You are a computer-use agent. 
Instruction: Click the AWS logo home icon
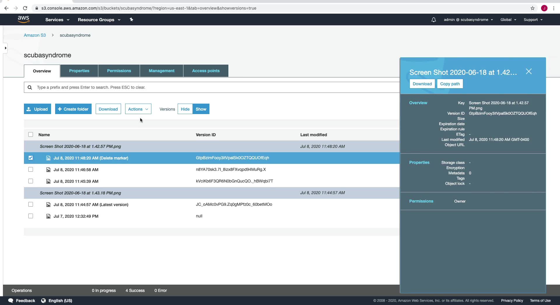(23, 19)
